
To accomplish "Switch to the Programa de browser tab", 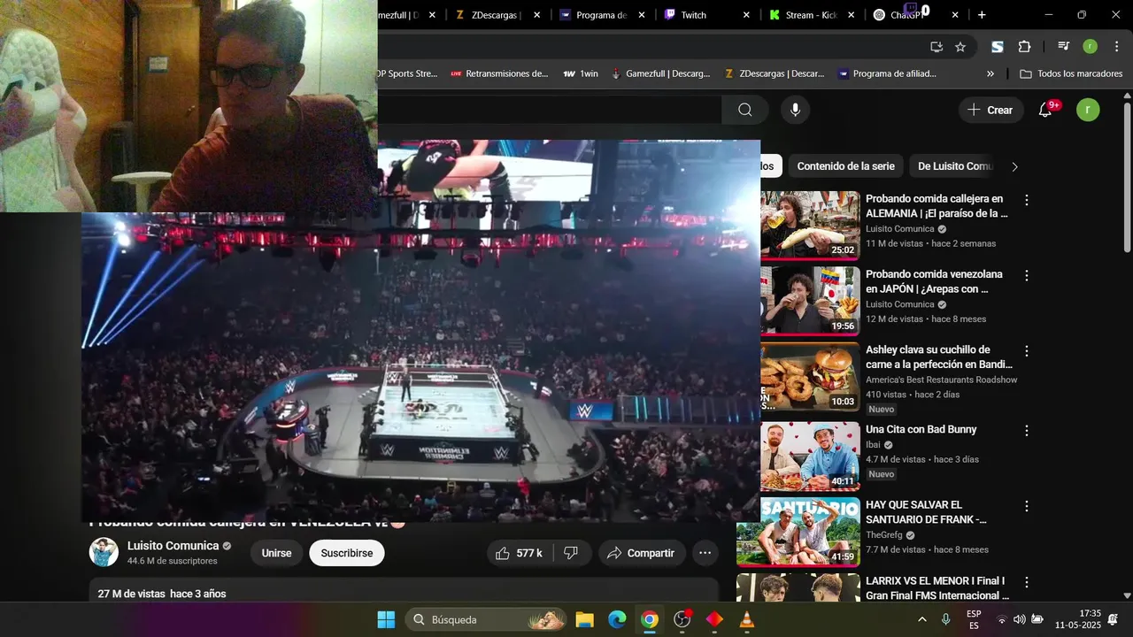I will (600, 15).
